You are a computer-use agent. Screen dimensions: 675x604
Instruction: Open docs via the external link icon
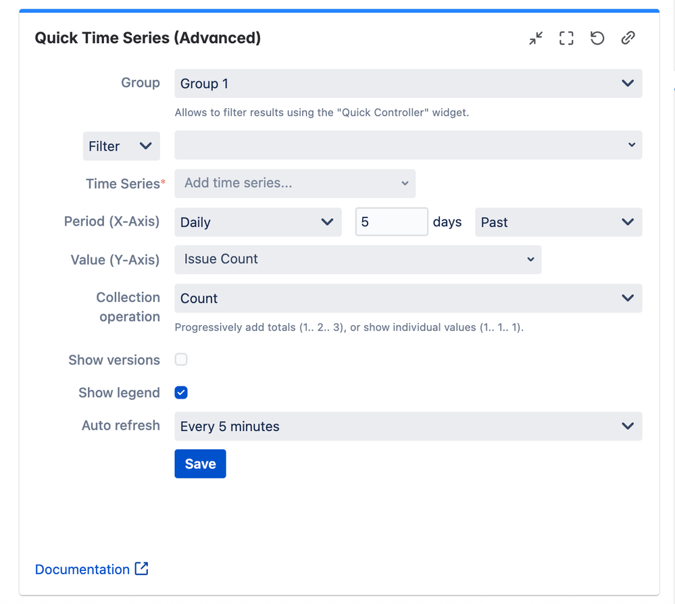141,569
